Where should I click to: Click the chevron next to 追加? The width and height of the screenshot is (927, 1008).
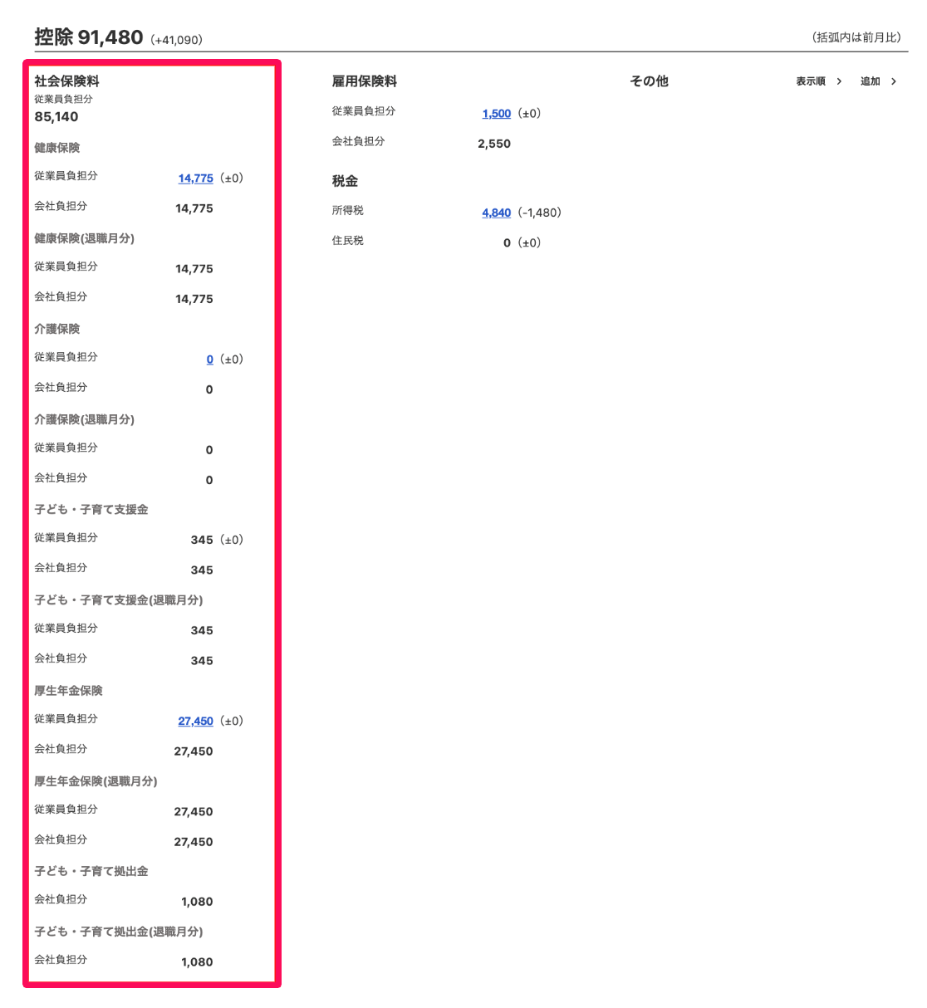coord(894,81)
